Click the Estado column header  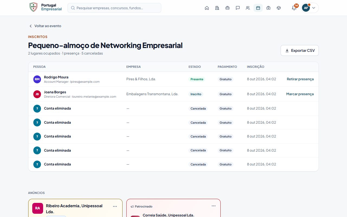coord(195,67)
